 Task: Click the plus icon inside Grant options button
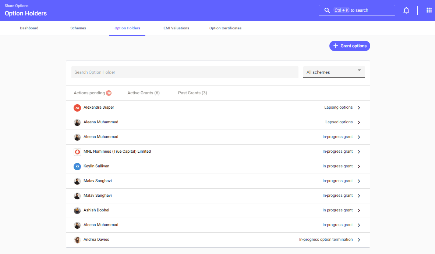pyautogui.click(x=335, y=46)
